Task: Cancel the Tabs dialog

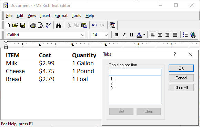Action: coord(181,78)
